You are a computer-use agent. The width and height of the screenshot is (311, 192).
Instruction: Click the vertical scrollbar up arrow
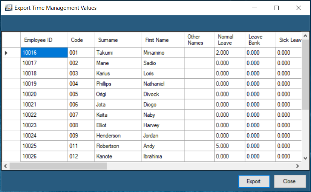click(305, 36)
